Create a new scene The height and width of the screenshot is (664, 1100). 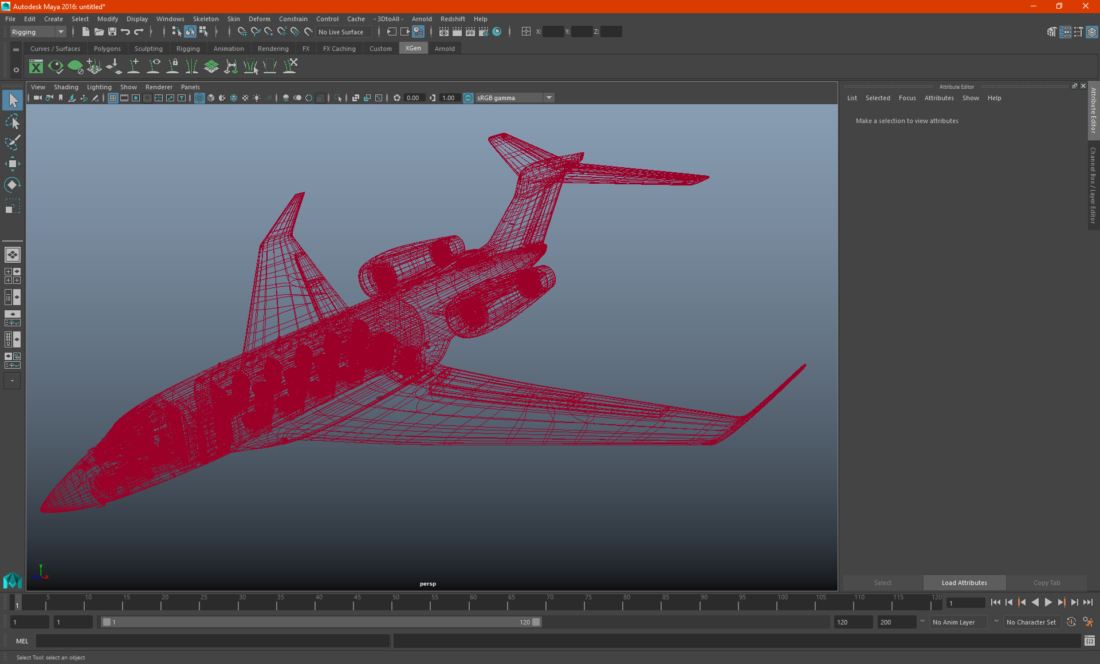tap(86, 32)
